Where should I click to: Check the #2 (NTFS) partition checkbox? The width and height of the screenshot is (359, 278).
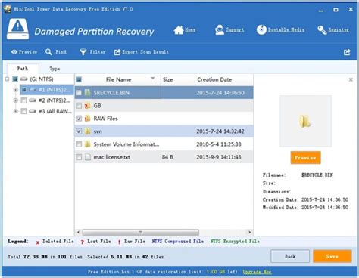click(x=23, y=100)
